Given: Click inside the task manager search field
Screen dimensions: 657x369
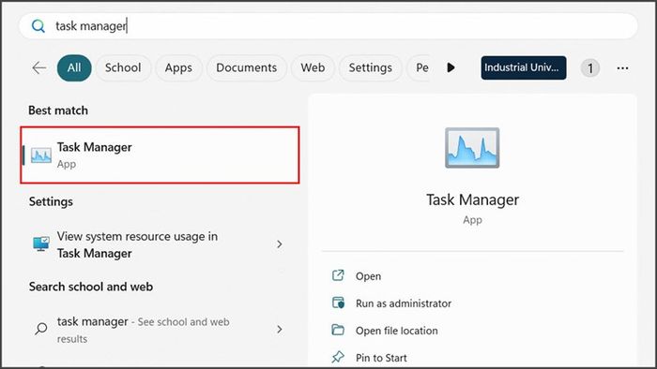Looking at the screenshot, I should tap(328, 26).
